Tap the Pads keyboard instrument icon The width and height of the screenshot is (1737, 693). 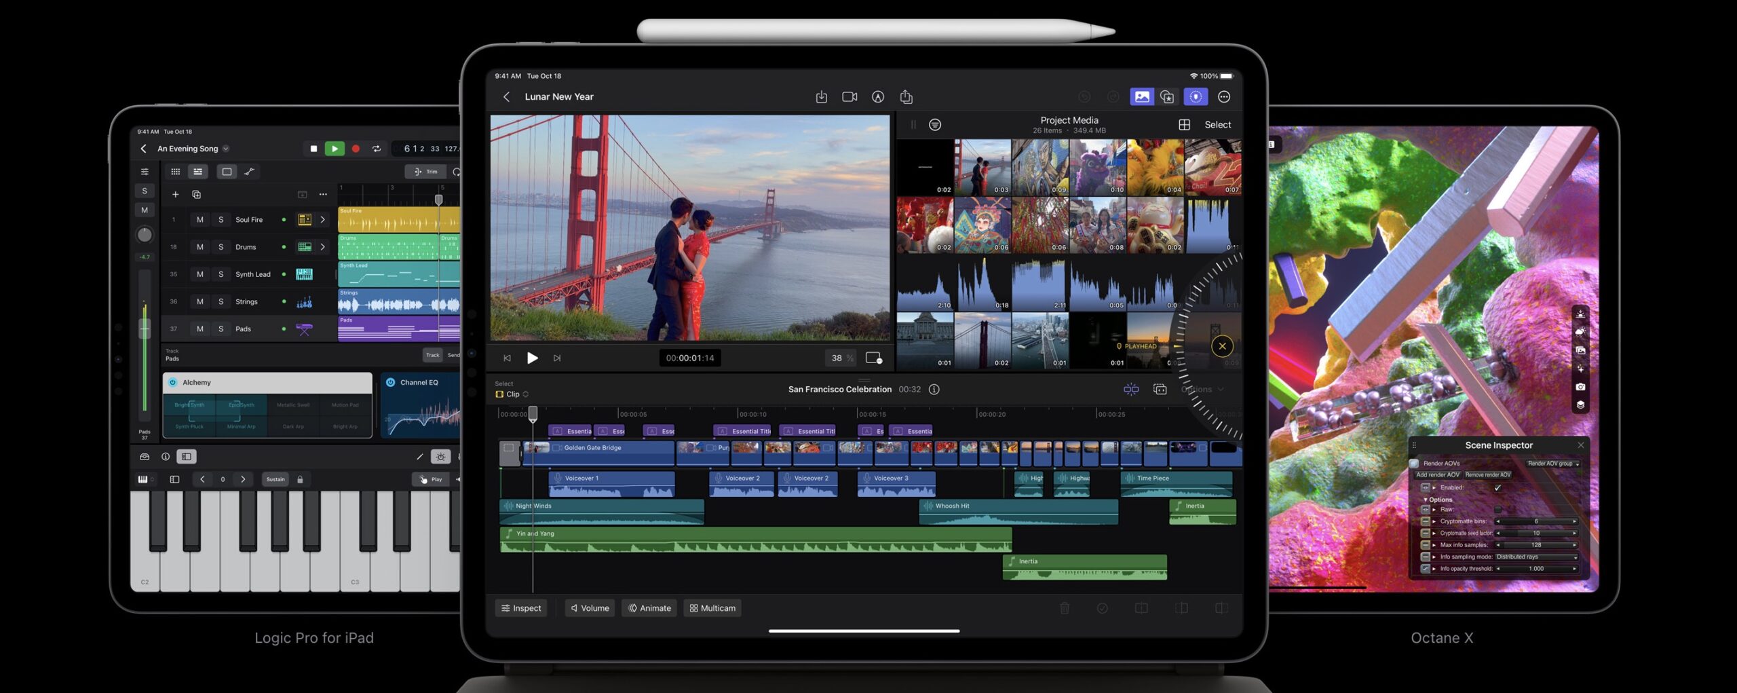tap(305, 329)
